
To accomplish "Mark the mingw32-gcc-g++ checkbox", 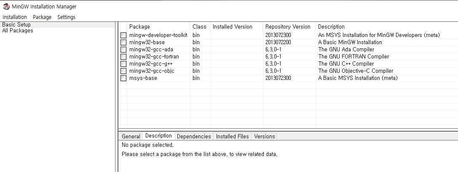I will [123, 64].
